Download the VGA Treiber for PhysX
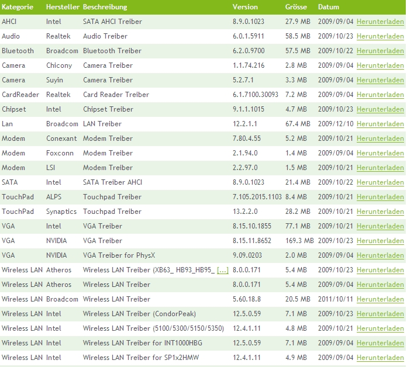 [x=380, y=255]
